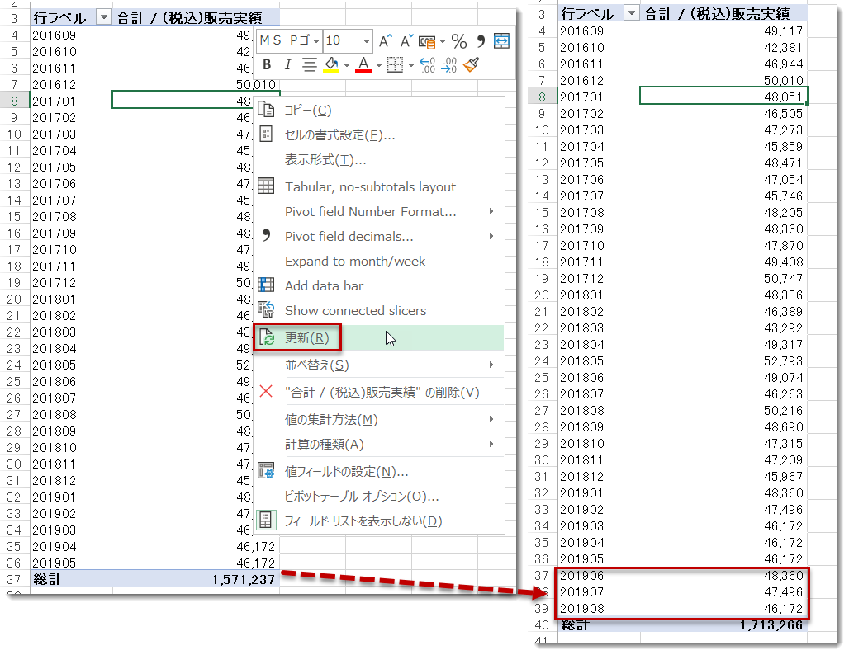This screenshot has height=655, width=849.
Task: Choose コピー(C) from context menu
Action: pyautogui.click(x=379, y=111)
